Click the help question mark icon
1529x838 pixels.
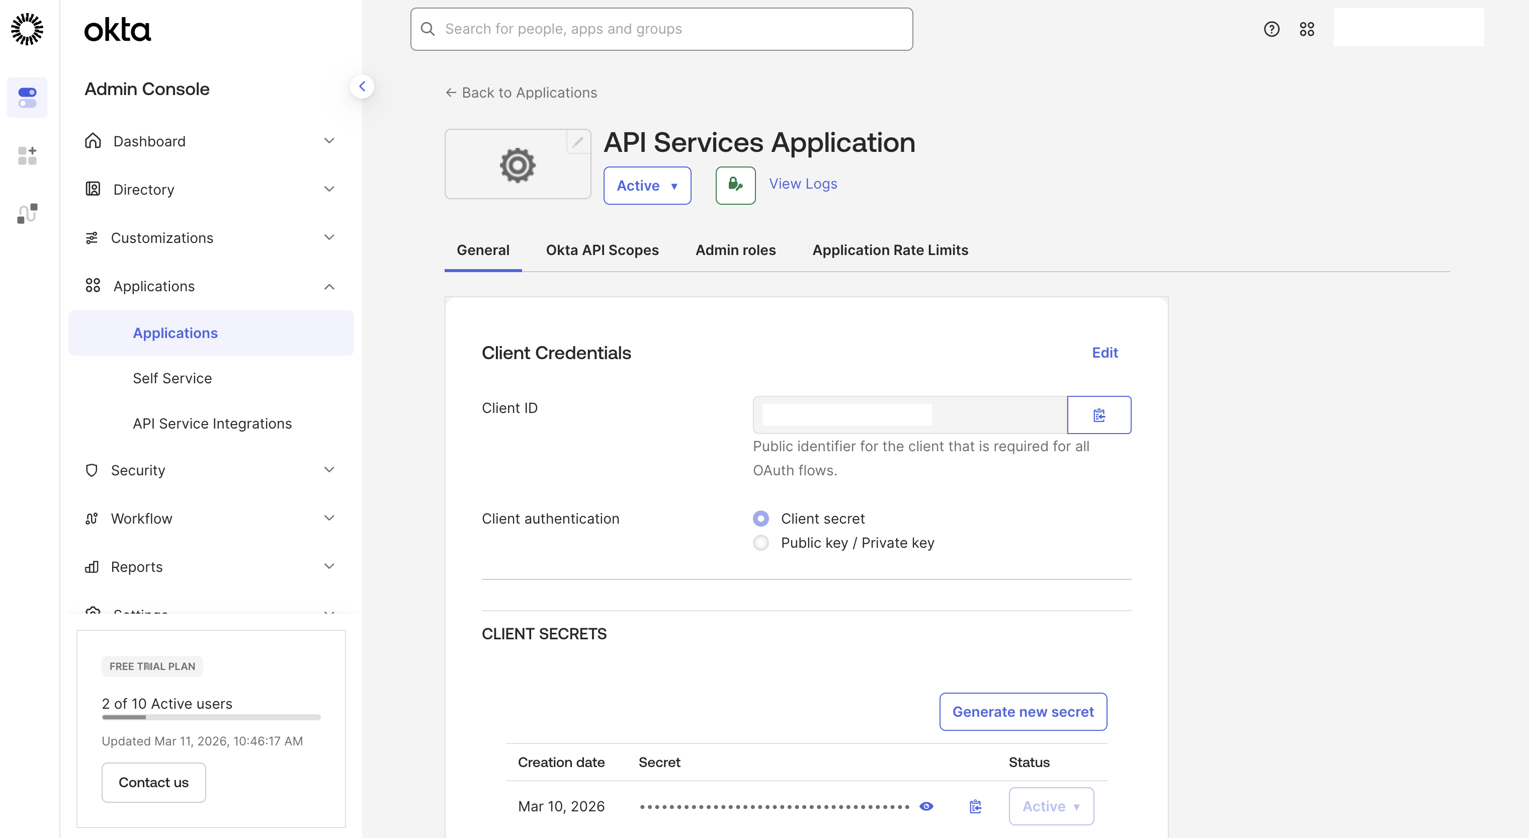point(1271,29)
